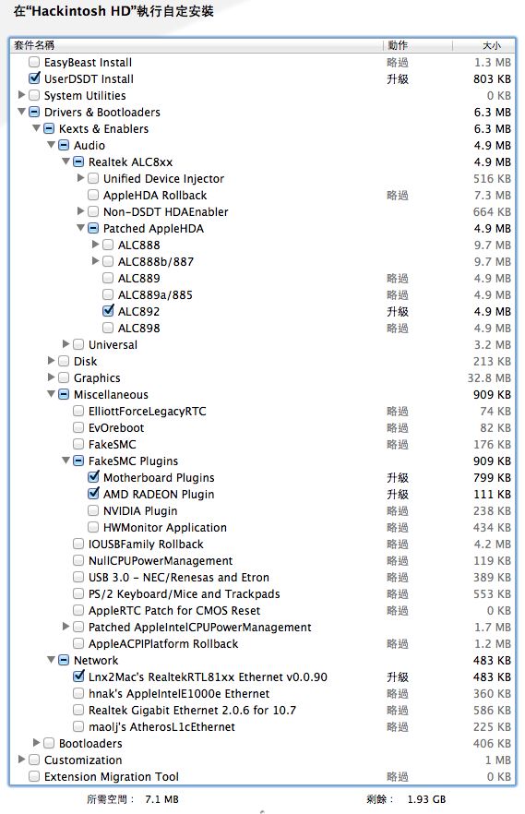The image size is (525, 814).
Task: Expand the Customization group
Action: (22, 760)
